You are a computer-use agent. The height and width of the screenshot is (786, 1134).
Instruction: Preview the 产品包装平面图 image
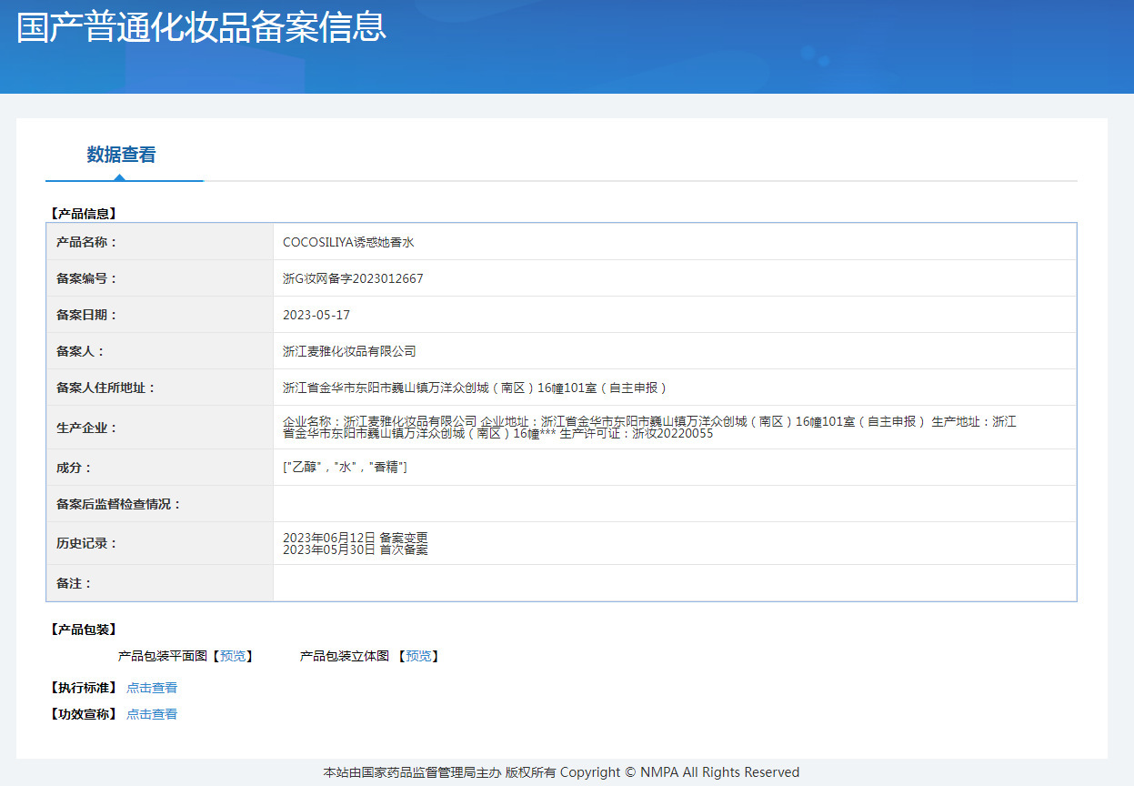[233, 656]
